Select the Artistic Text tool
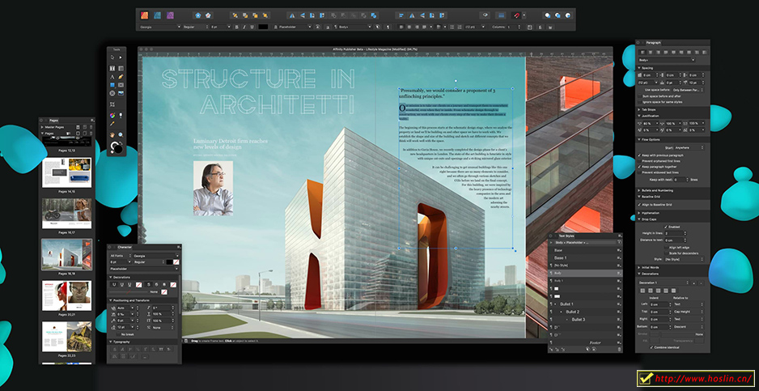 112,77
